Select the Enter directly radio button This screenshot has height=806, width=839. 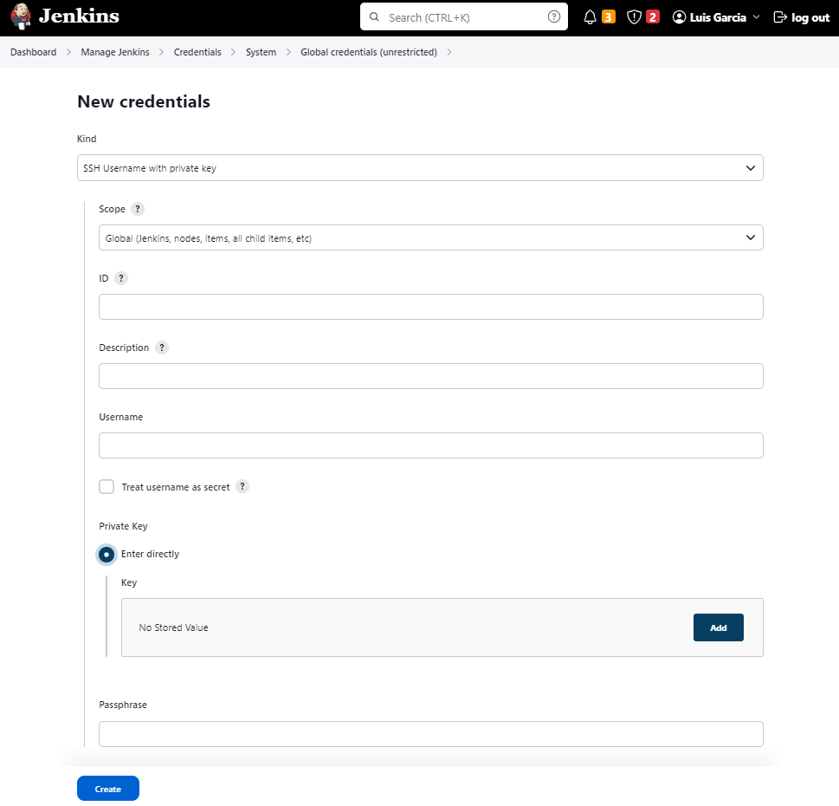pos(106,554)
